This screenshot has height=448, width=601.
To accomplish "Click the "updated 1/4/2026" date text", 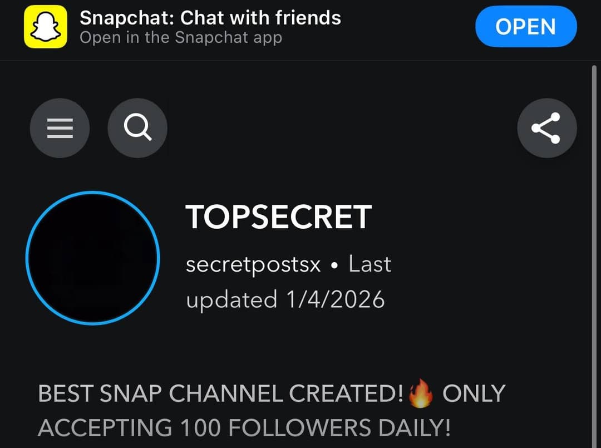I will pyautogui.click(x=285, y=300).
